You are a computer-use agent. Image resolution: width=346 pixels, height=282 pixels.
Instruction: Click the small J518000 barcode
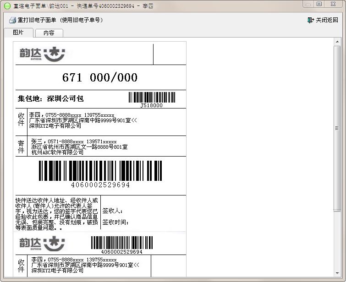(x=151, y=97)
